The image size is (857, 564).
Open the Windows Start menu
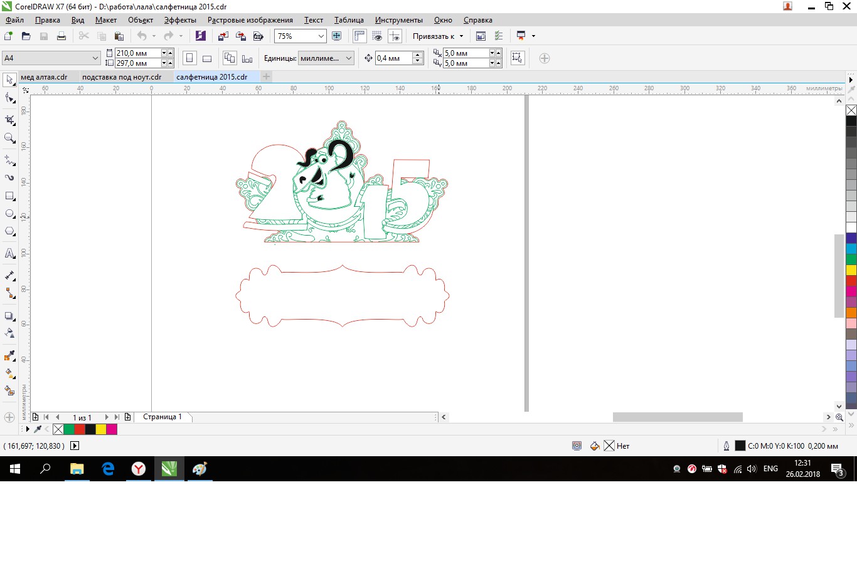(15, 469)
